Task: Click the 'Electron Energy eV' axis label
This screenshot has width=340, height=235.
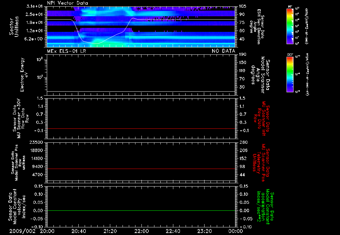Action: click(x=24, y=75)
